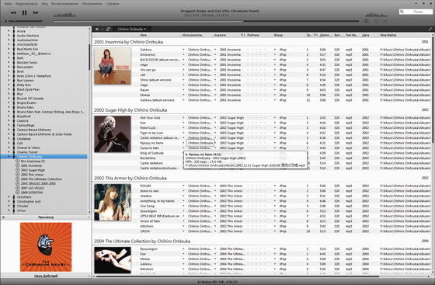Select 2007 LAS VEGAS album in tree
The height and width of the screenshot is (285, 435).
(x=33, y=188)
